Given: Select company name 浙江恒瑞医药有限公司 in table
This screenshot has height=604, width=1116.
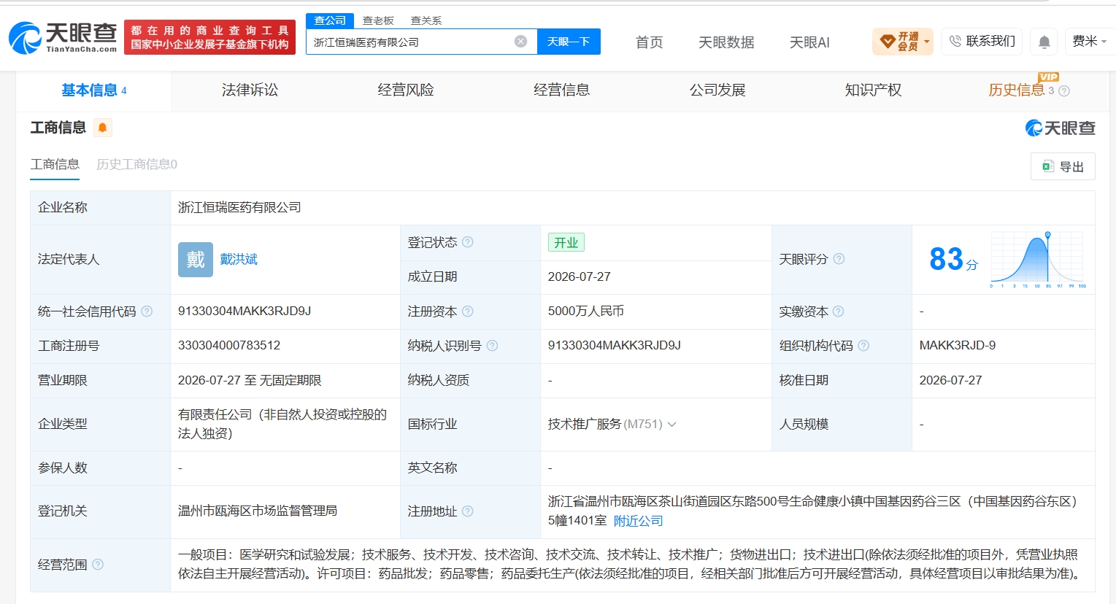Looking at the screenshot, I should pyautogui.click(x=239, y=208).
